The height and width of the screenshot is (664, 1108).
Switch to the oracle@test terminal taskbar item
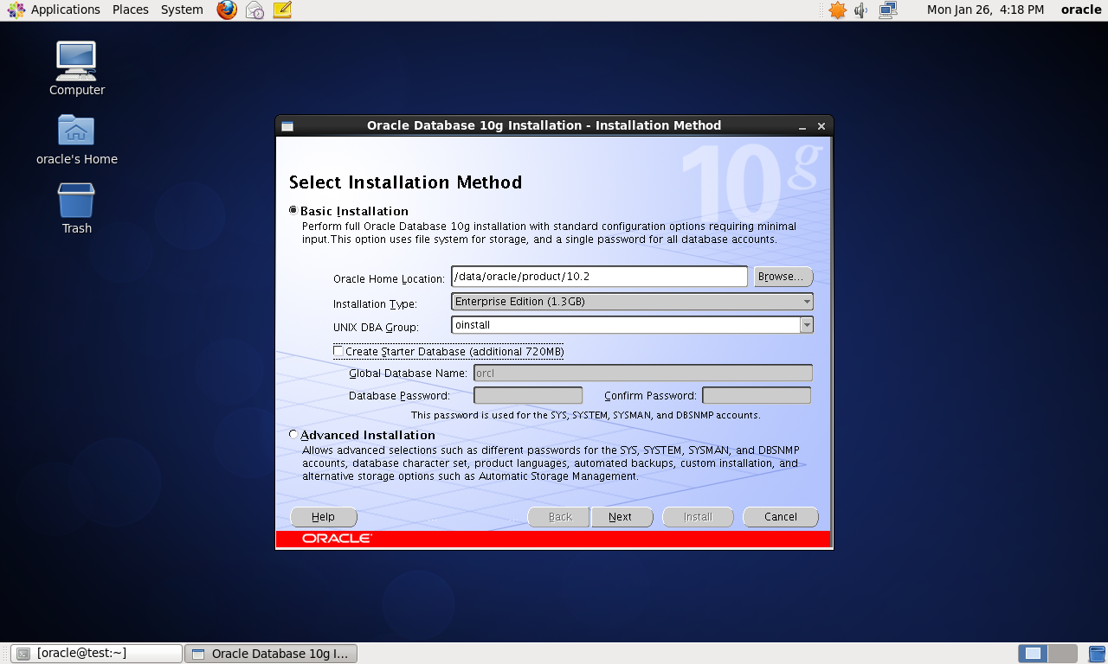coord(97,654)
